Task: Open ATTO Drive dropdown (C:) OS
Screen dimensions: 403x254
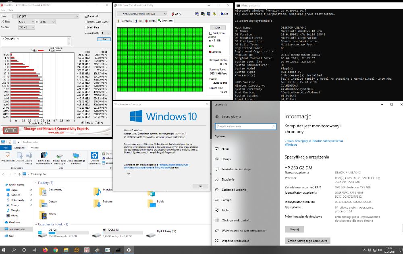Action: (49, 16)
